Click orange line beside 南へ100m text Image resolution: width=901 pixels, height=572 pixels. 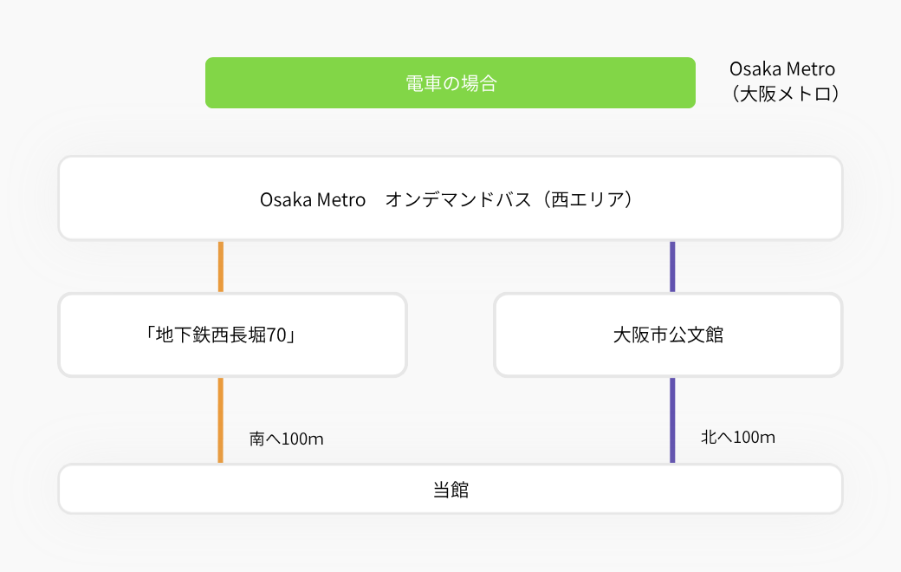coord(220,420)
